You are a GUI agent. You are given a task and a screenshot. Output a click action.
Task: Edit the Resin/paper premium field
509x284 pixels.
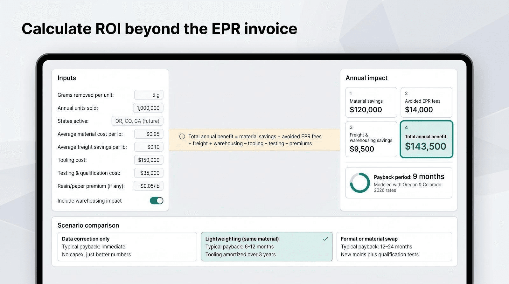click(x=149, y=186)
